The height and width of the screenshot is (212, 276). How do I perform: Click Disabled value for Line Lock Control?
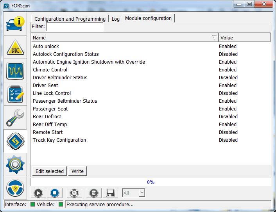[x=228, y=93]
